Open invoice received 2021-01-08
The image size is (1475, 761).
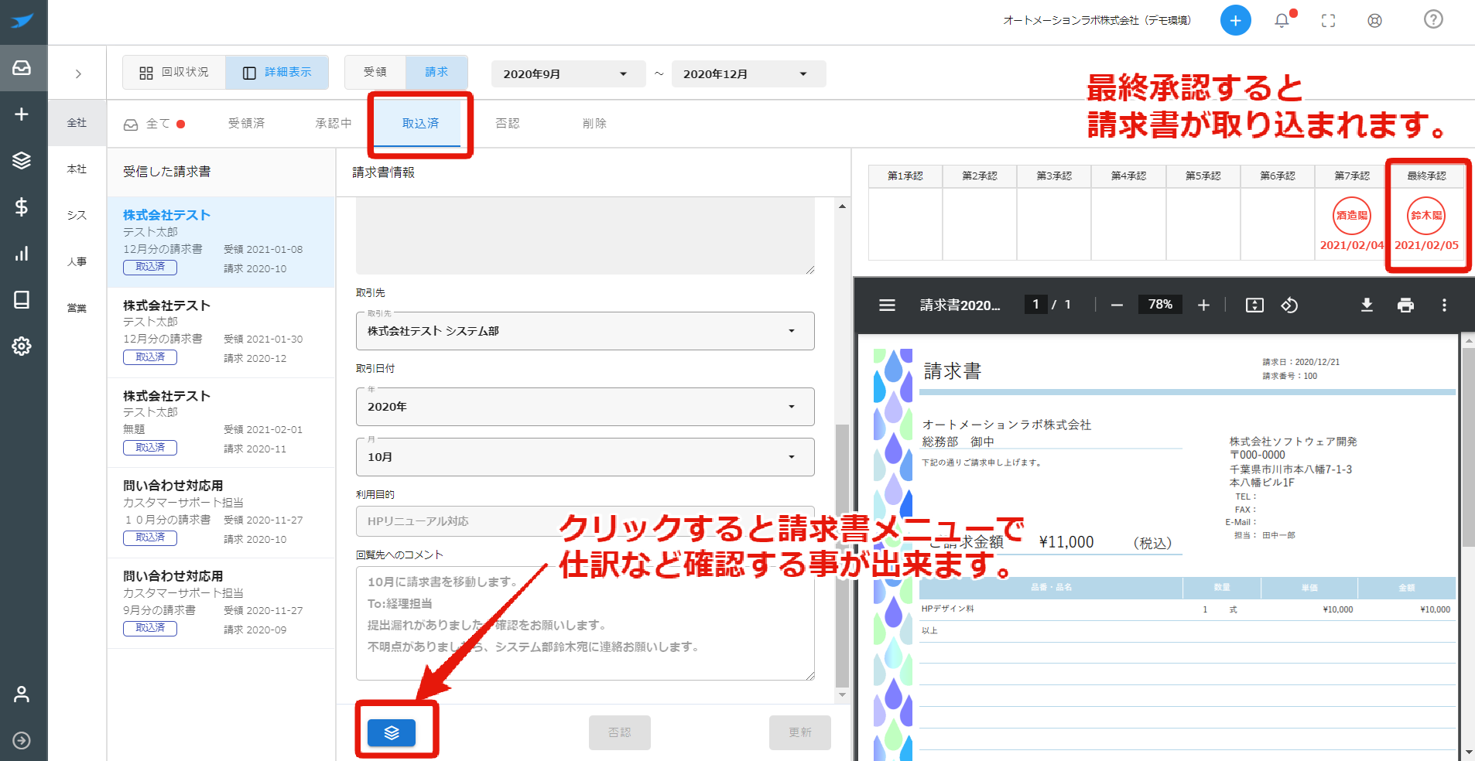pyautogui.click(x=221, y=242)
